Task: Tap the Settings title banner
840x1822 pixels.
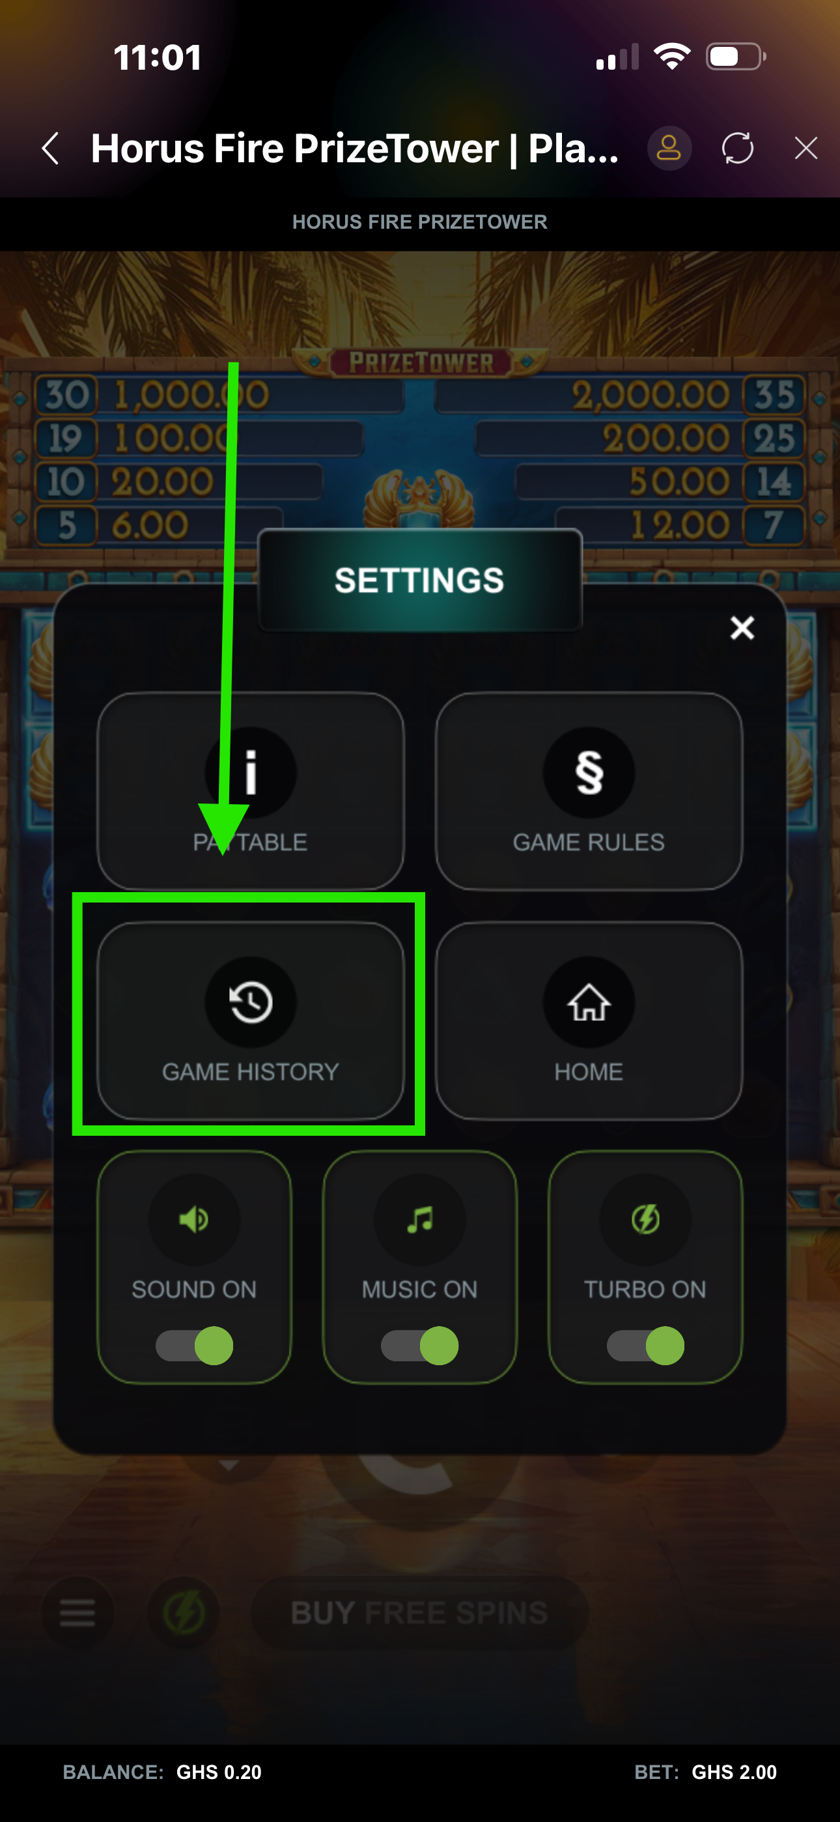Action: 419,580
